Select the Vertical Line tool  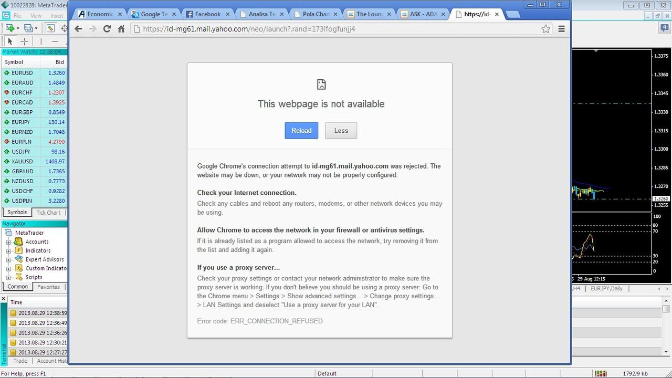(x=40, y=41)
